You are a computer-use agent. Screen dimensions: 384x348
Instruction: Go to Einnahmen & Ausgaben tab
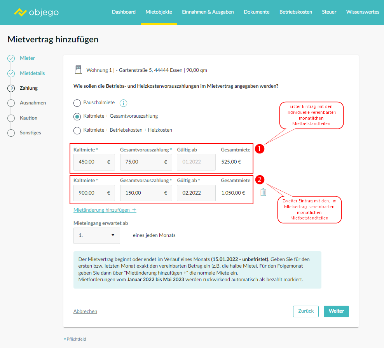[208, 12]
